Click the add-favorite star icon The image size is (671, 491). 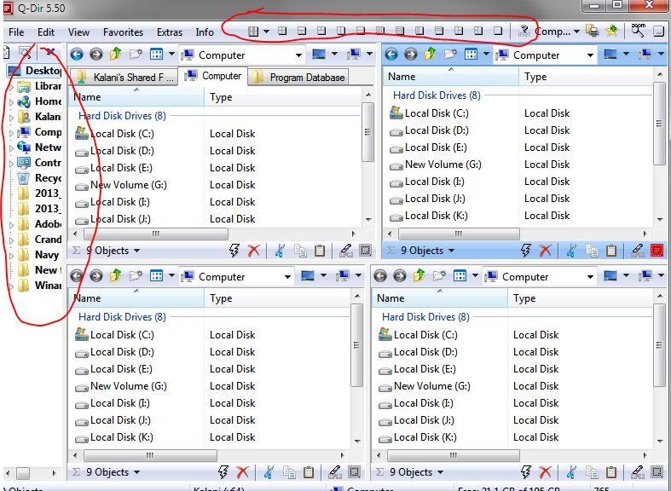tap(612, 32)
